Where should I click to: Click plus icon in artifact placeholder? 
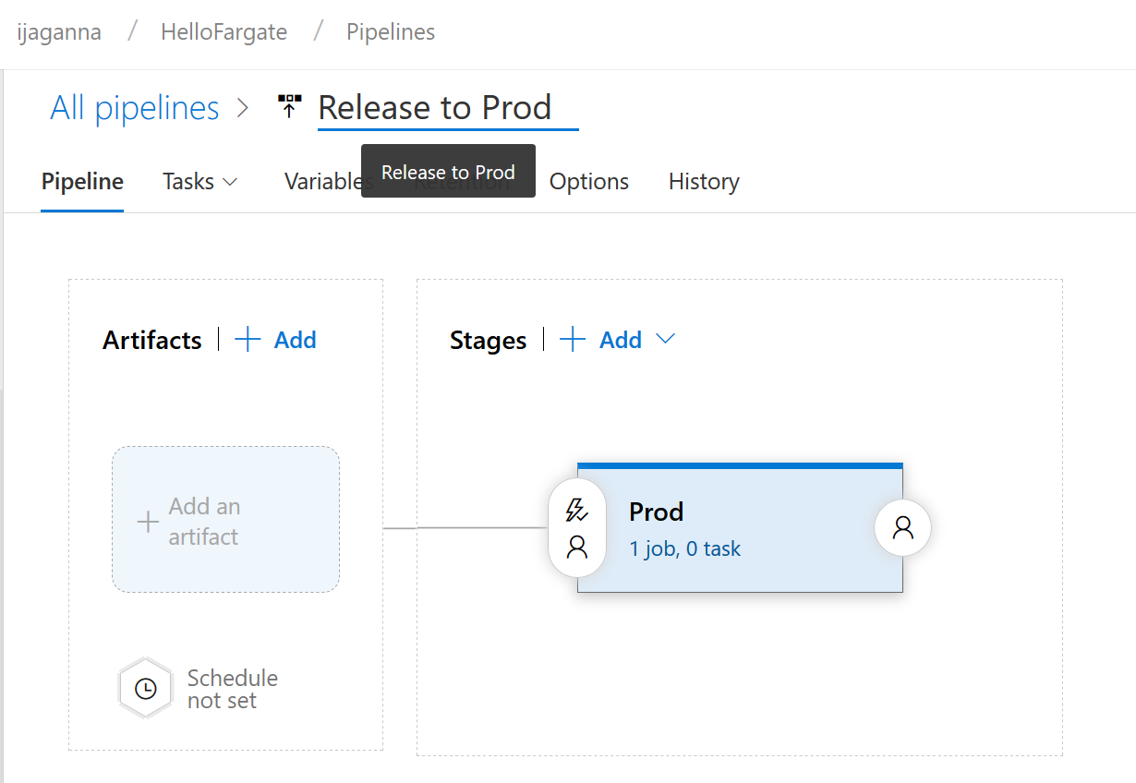[148, 522]
